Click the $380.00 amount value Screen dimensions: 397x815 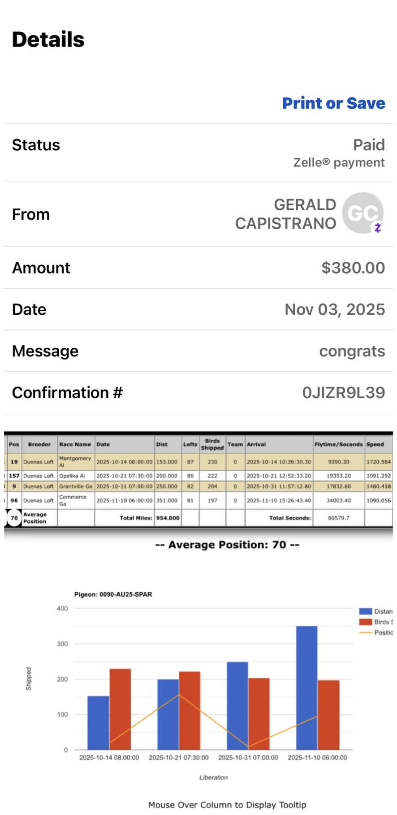pos(353,268)
